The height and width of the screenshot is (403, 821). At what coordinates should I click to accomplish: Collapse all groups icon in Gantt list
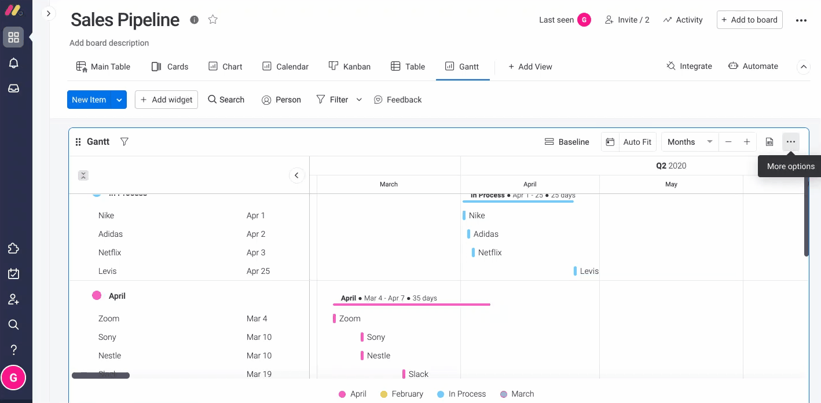83,175
